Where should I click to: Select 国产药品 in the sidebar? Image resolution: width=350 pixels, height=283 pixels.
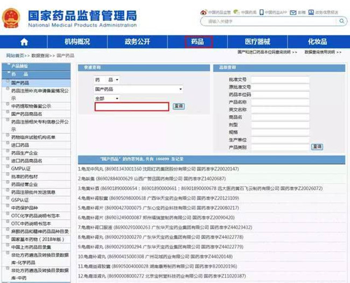(x=20, y=83)
